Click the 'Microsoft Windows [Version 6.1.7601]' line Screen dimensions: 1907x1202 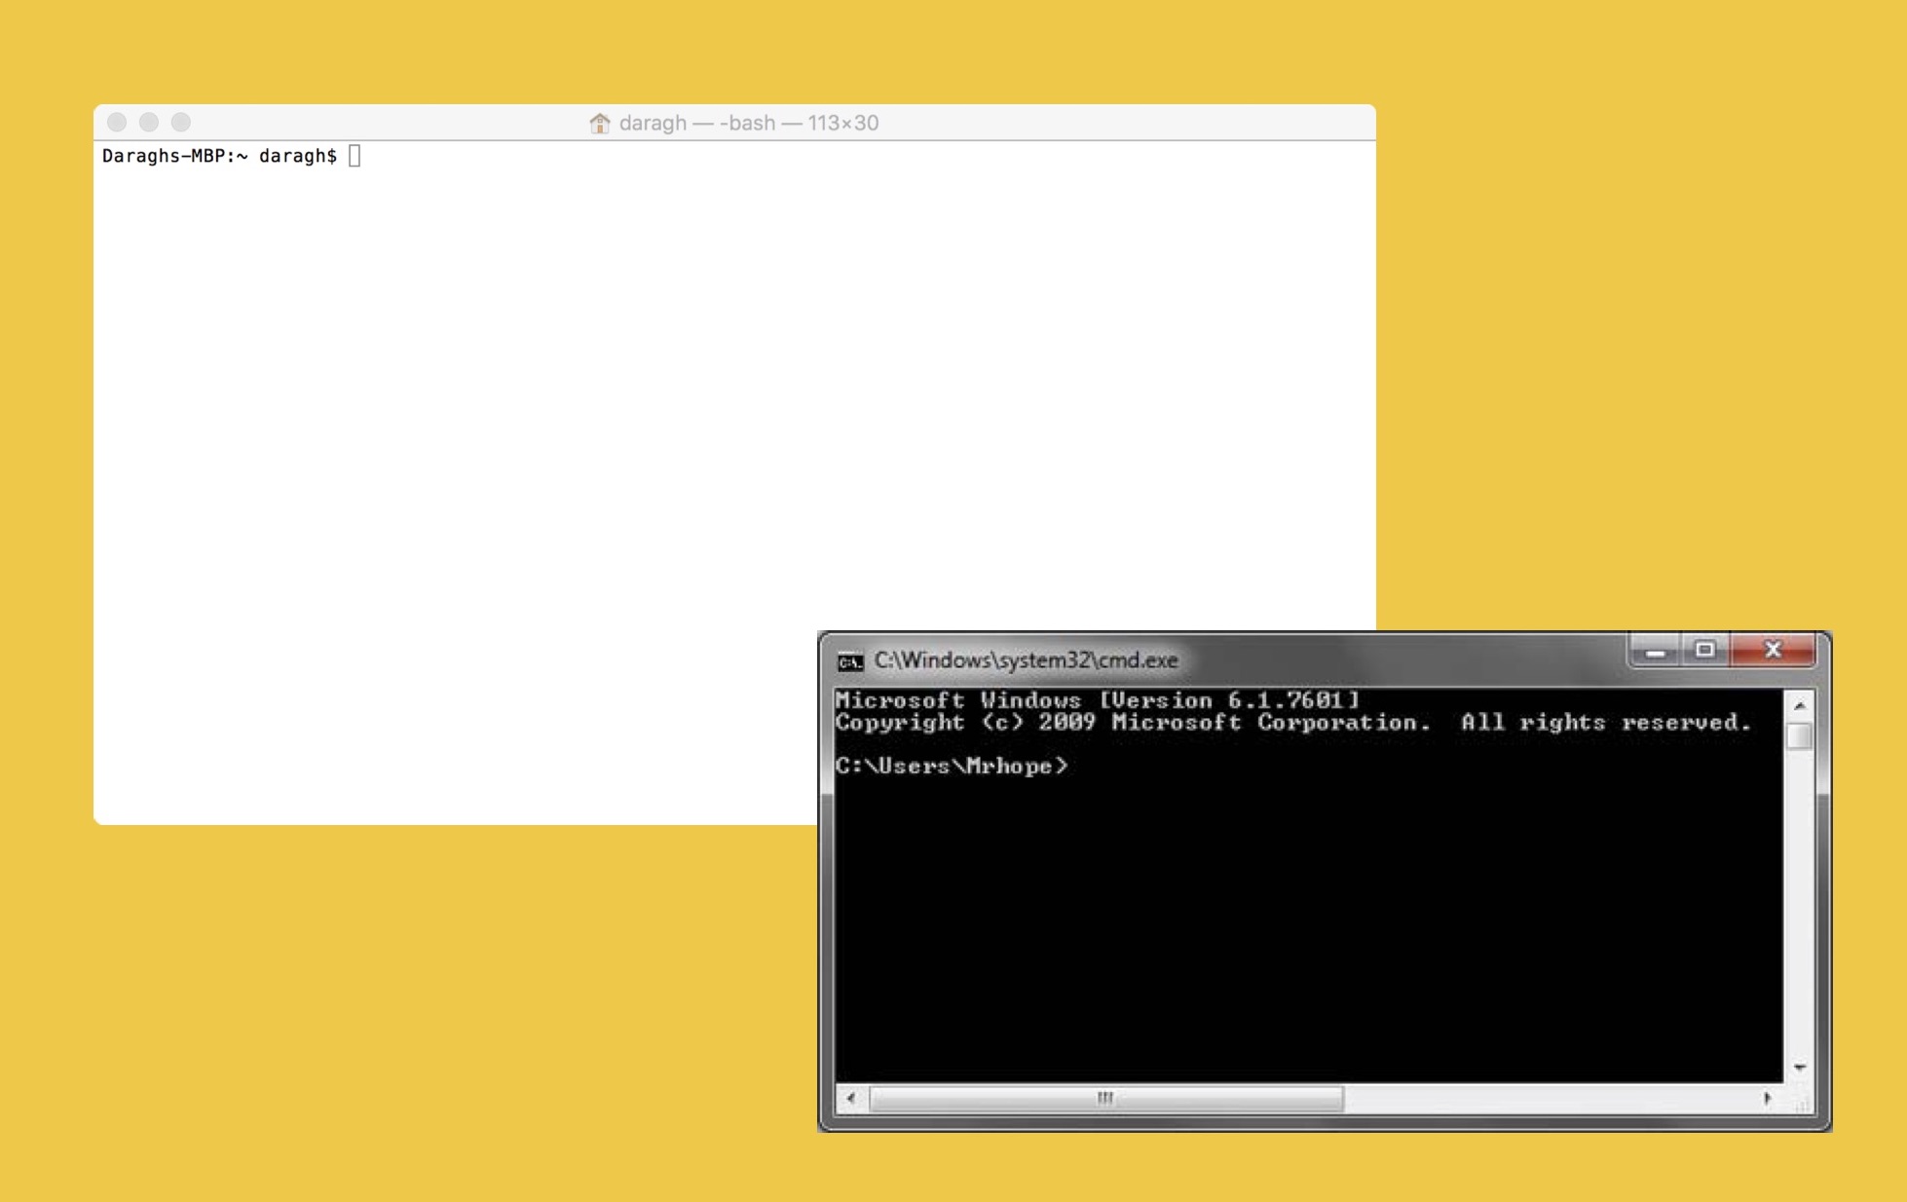[x=1097, y=700]
